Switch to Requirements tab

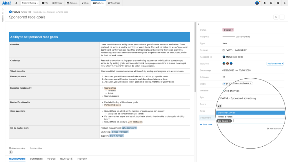pyautogui.click(x=17, y=159)
